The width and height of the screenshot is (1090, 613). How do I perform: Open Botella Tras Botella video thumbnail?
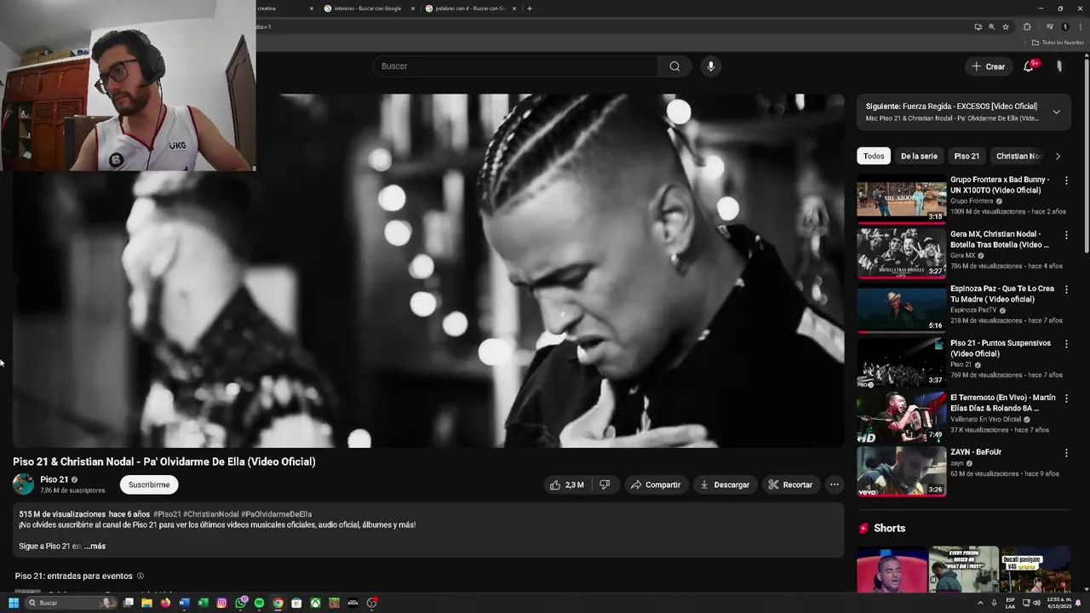[901, 254]
